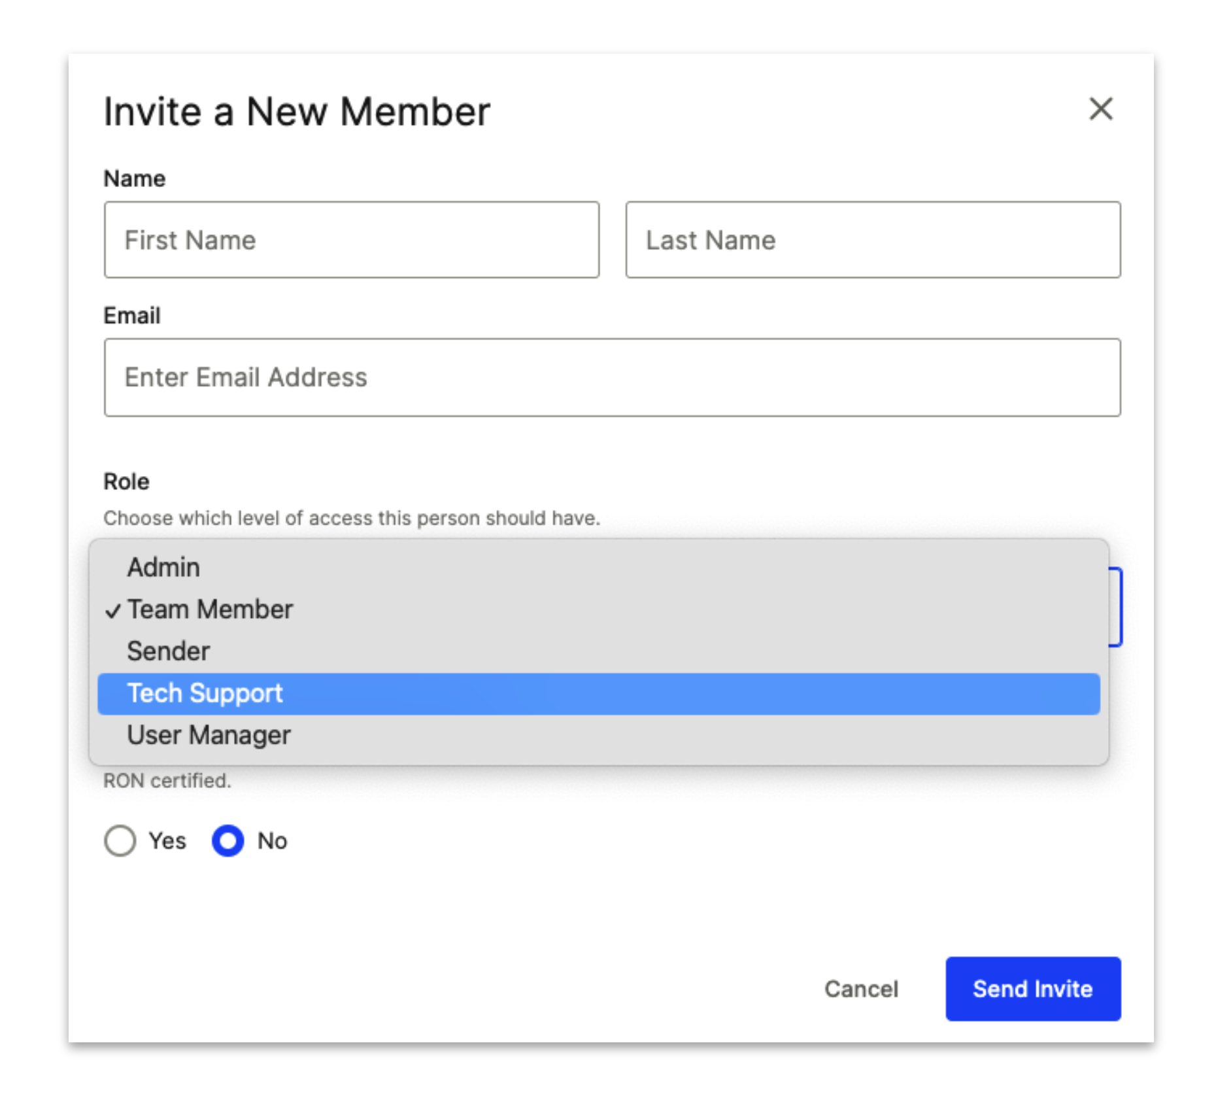Select the Yes radio button

120,840
